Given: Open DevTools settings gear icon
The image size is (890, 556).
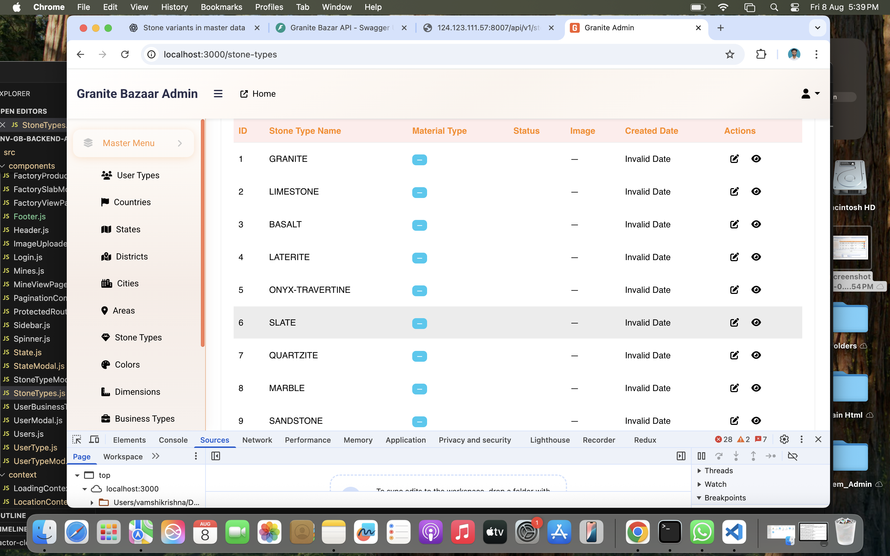Looking at the screenshot, I should coord(784,440).
